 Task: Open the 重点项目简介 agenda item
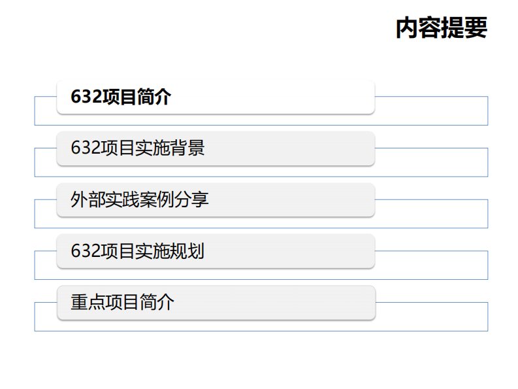click(216, 303)
